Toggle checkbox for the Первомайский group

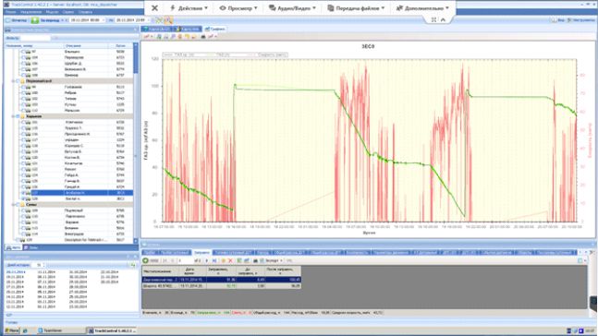click(18, 81)
